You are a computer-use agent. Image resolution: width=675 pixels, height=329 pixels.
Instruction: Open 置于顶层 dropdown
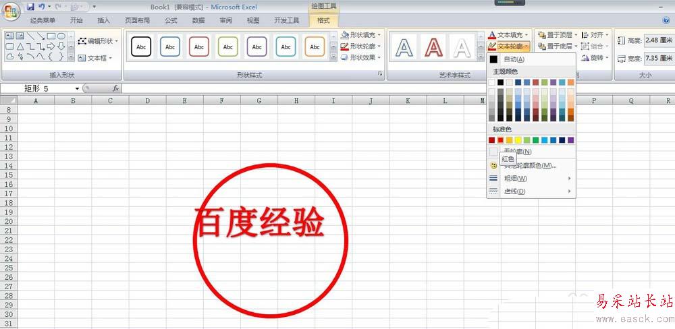[558, 35]
